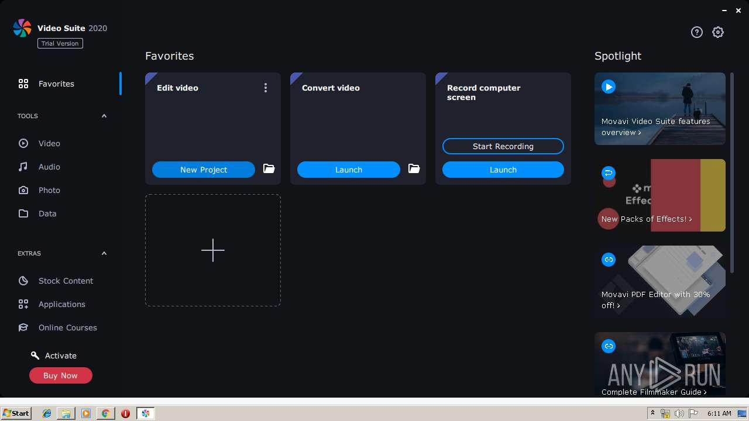Collapse the EXTRAS section

pos(104,253)
